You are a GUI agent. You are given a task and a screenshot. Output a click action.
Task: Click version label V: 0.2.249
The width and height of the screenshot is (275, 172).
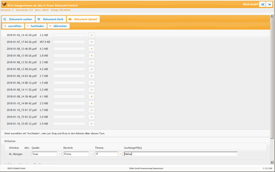267,168
